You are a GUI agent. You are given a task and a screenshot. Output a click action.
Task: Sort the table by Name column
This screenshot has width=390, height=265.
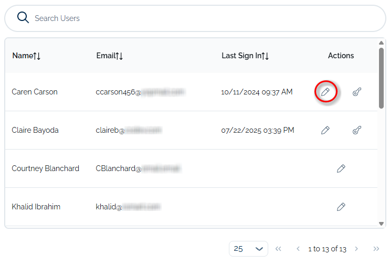27,56
